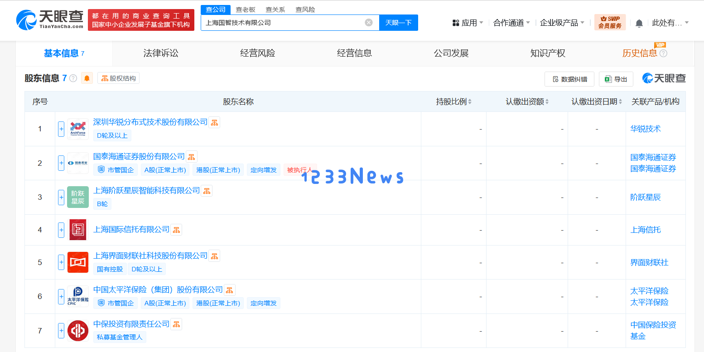The height and width of the screenshot is (352, 704).
Task: Click the 被执行人 tag under 国泰海通证券
Action: (x=299, y=170)
